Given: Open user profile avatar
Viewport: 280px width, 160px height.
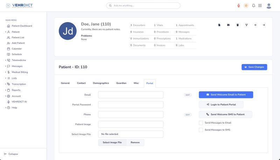Looking at the screenshot, I should click(269, 6).
